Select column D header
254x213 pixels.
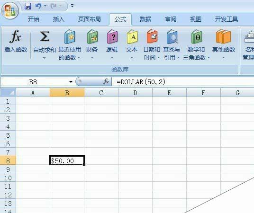point(135,93)
